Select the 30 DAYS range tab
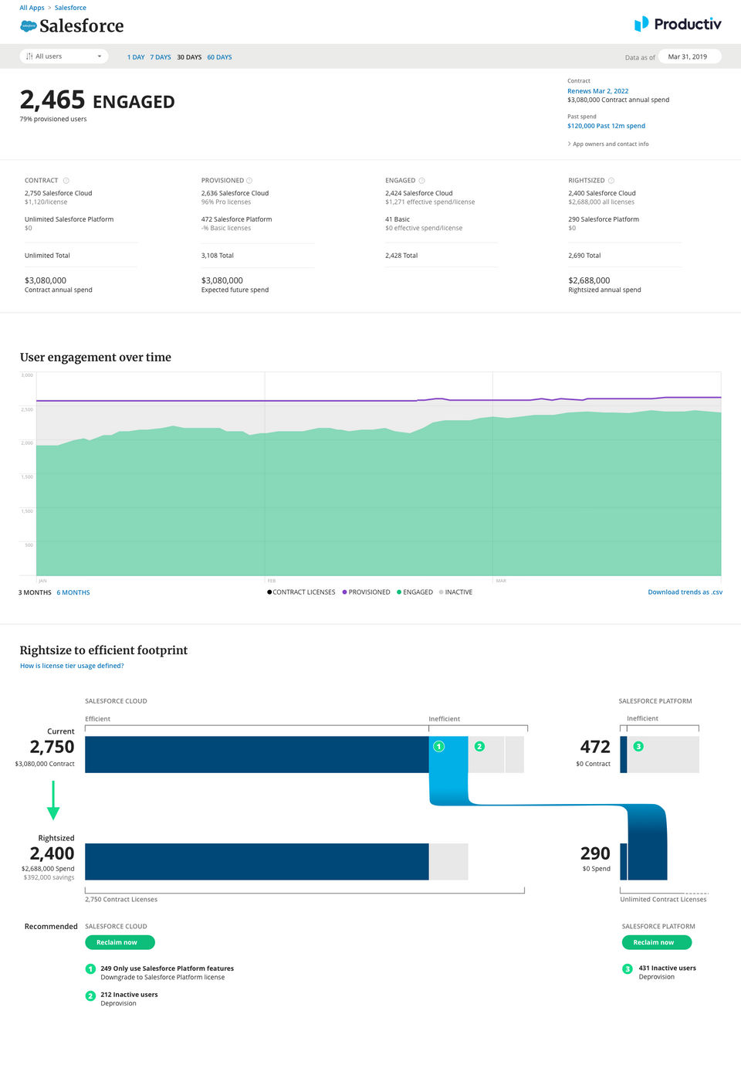 tap(189, 57)
